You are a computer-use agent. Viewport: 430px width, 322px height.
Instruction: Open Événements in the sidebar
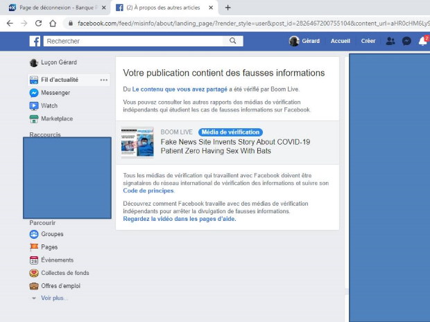[x=55, y=260]
